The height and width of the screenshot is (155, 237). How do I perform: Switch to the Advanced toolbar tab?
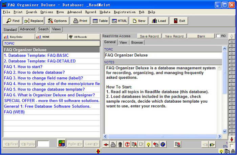[x=27, y=29]
